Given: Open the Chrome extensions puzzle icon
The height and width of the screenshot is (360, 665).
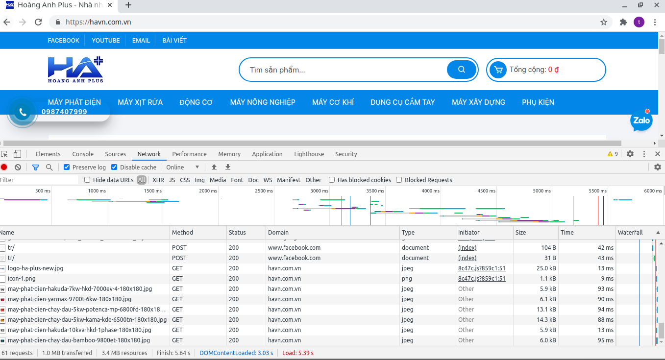Looking at the screenshot, I should (x=623, y=22).
